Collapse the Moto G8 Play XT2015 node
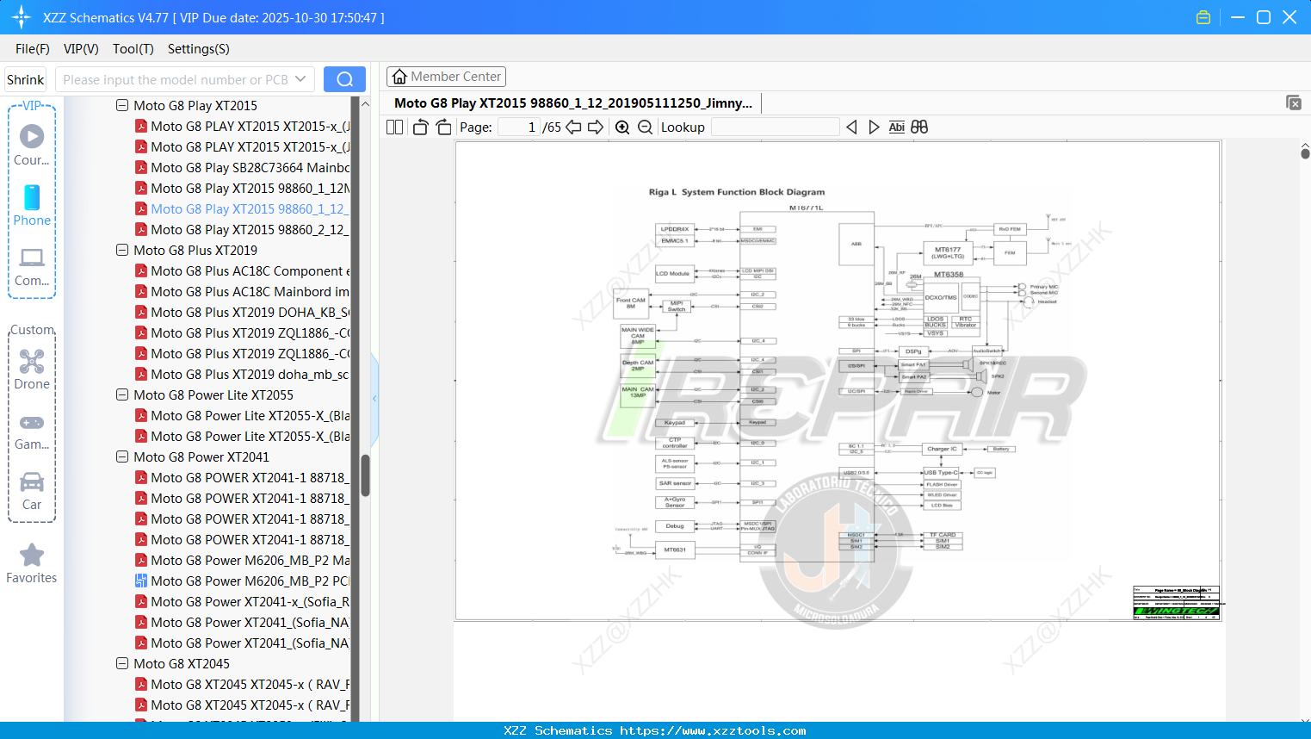The image size is (1311, 739). coord(122,105)
